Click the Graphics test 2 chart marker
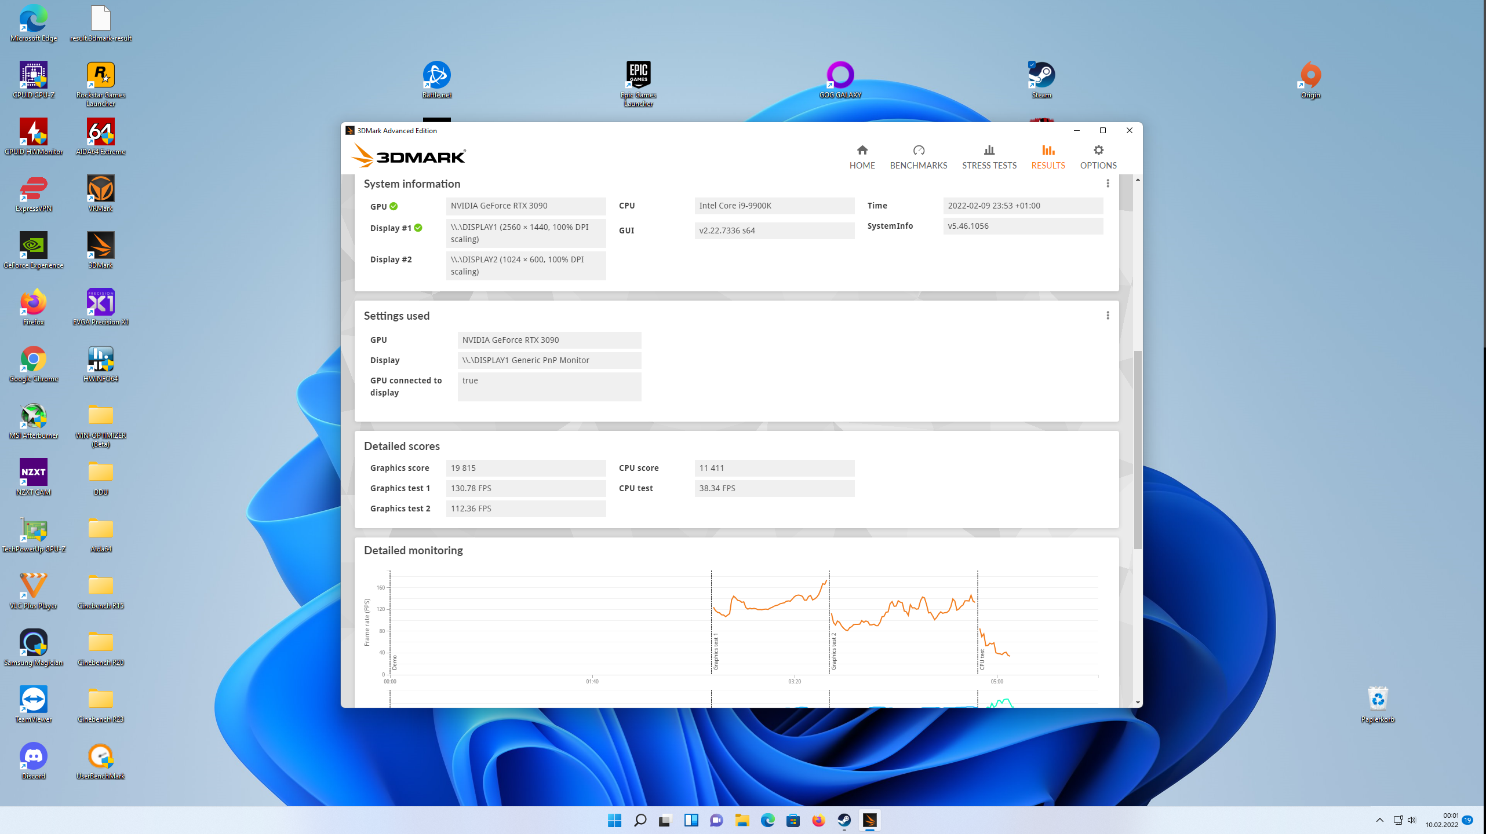Screen dimensions: 1486x834 pyautogui.click(x=833, y=652)
